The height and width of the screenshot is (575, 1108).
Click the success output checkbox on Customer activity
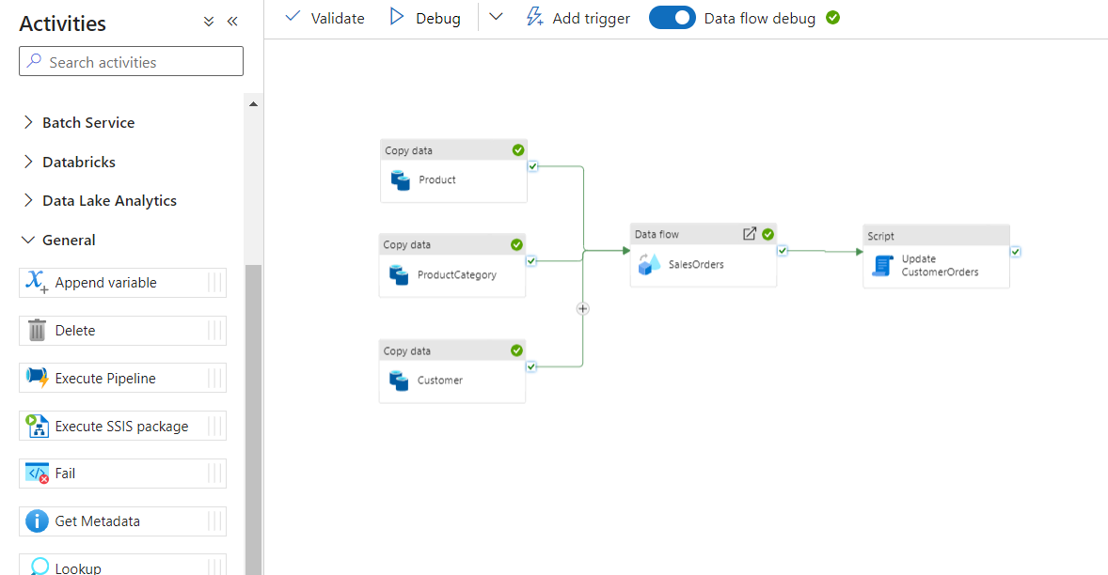click(531, 367)
